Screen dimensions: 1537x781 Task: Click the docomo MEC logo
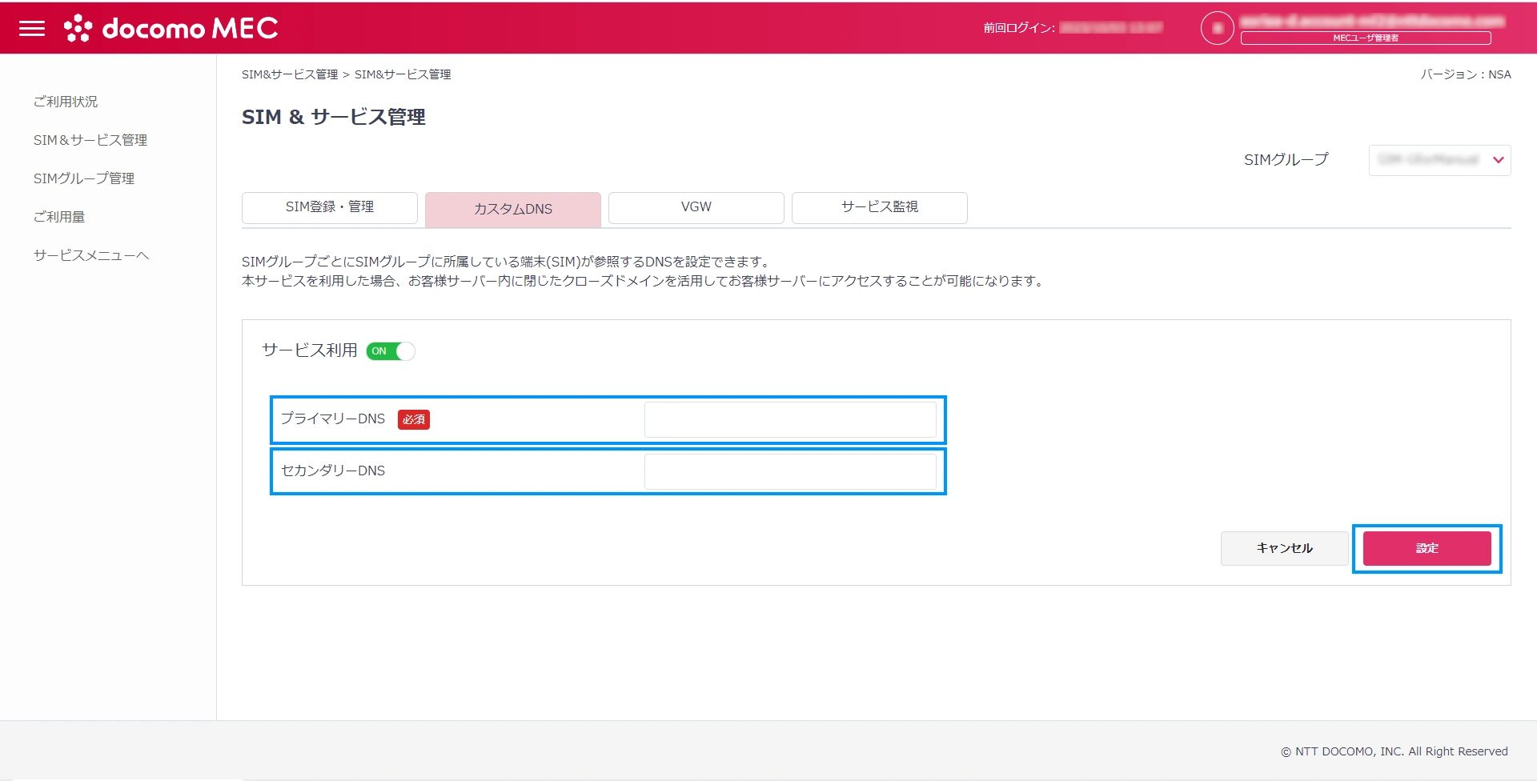click(x=171, y=28)
